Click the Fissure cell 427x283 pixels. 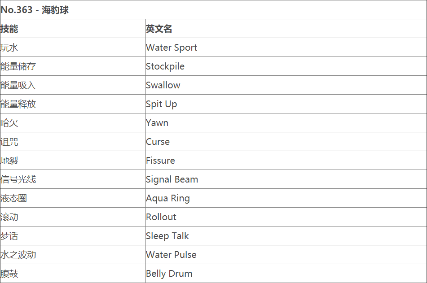pos(160,161)
